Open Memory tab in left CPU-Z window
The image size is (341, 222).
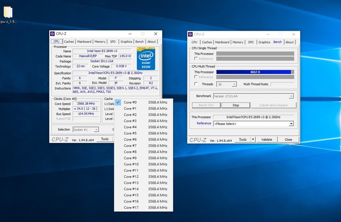(100, 42)
